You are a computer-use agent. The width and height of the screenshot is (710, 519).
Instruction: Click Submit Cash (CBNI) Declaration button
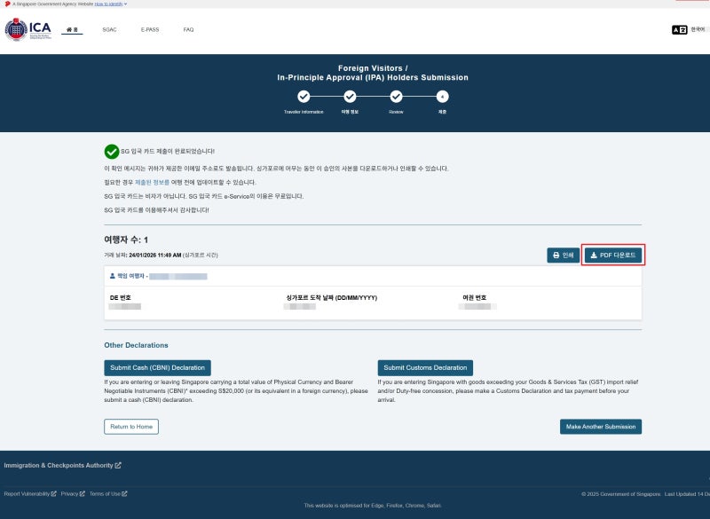(158, 368)
